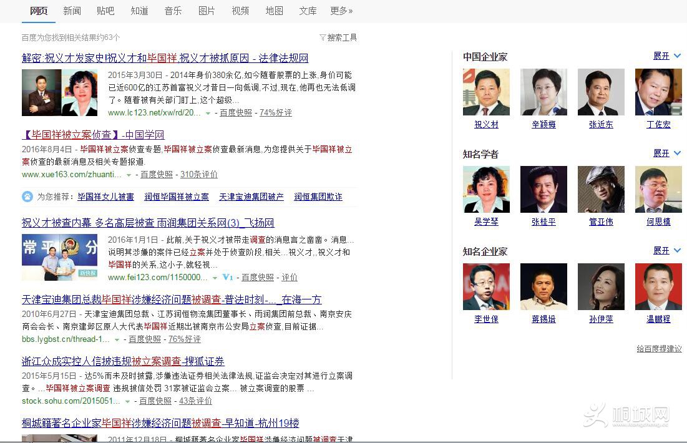Click the thumbnail image of the 飞扬网 result
Image resolution: width=687 pixels, height=443 pixels.
(x=59, y=257)
